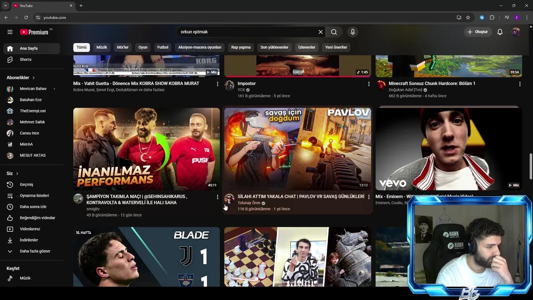The image size is (533, 300).
Task: Select the Rap yapma chip
Action: pyautogui.click(x=241, y=47)
